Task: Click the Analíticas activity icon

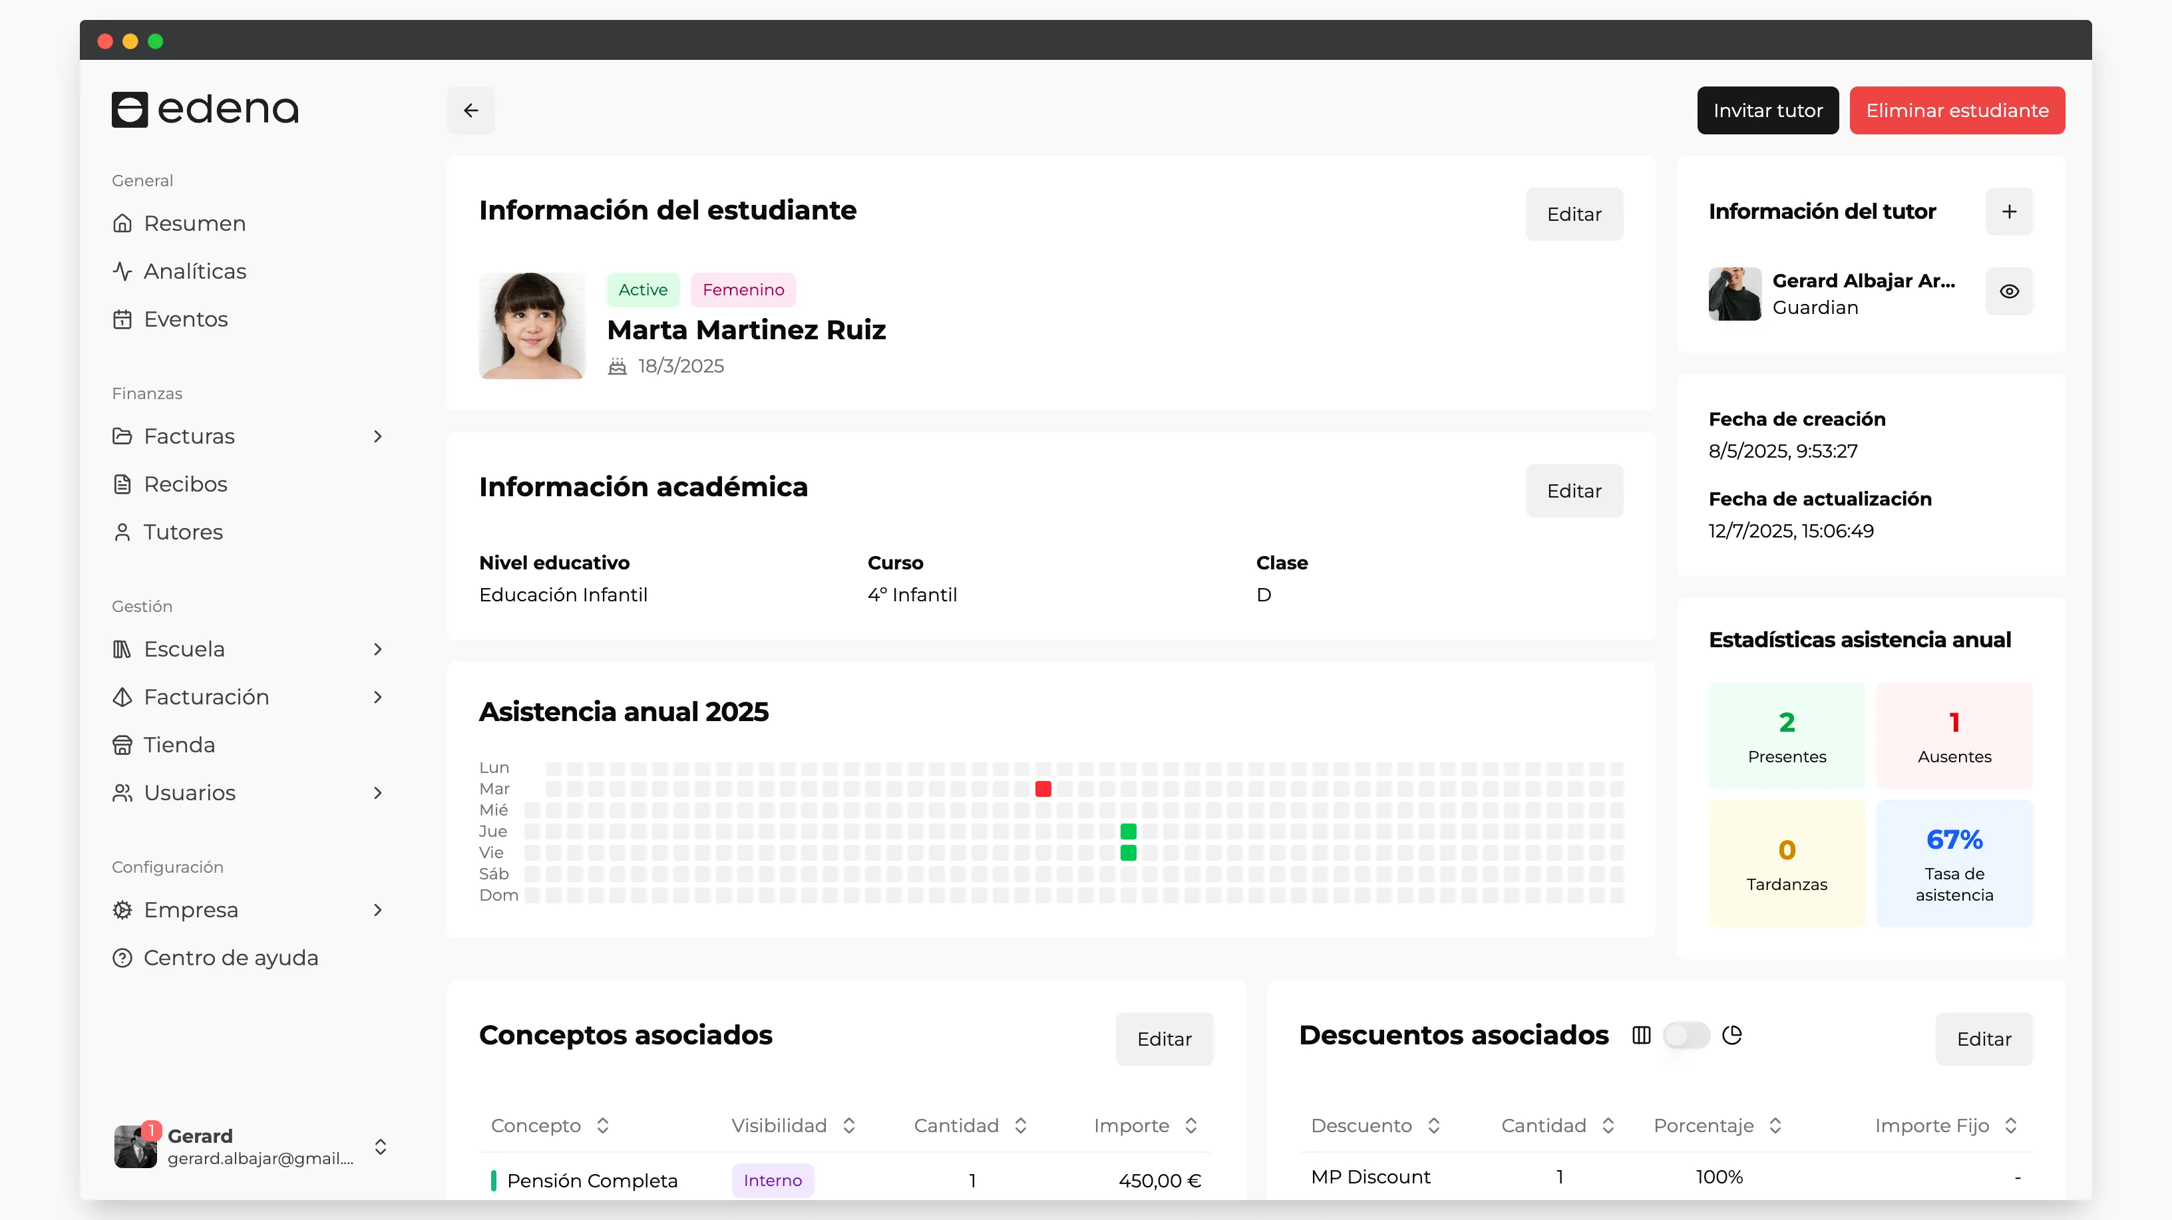Action: [x=122, y=271]
